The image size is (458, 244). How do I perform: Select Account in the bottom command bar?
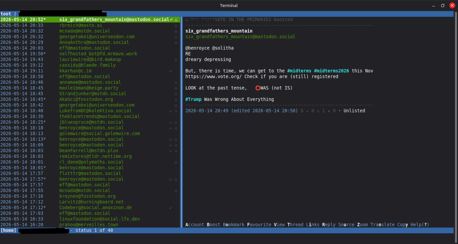point(195,225)
